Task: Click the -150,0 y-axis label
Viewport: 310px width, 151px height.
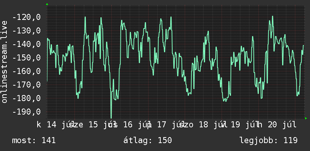Action: (x=26, y=58)
